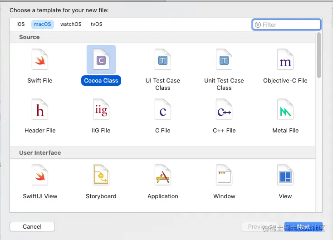The height and width of the screenshot is (240, 333).
Task: Click the "C++ File" label
Action: coord(224,130)
